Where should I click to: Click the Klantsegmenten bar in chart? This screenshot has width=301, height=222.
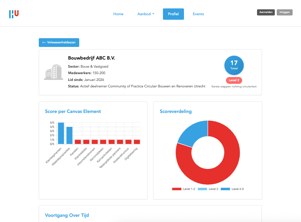point(61,133)
